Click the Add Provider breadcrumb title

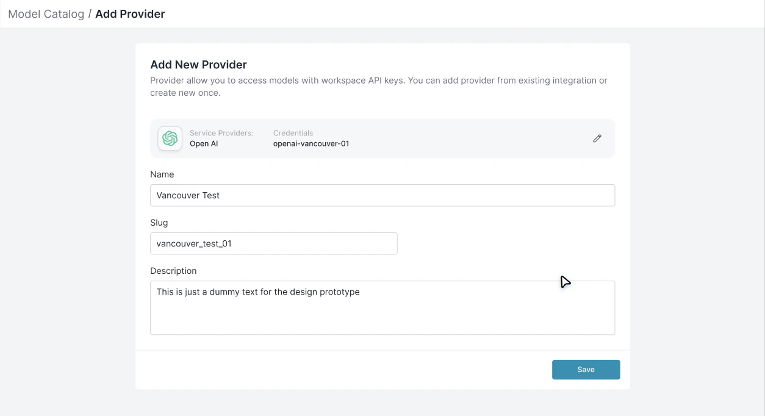130,14
